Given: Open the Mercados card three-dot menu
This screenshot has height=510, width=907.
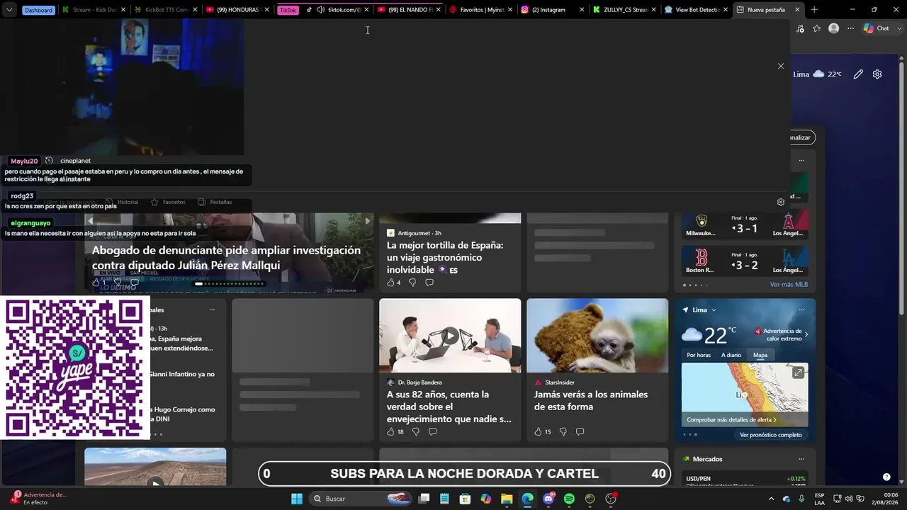Looking at the screenshot, I should [x=801, y=459].
